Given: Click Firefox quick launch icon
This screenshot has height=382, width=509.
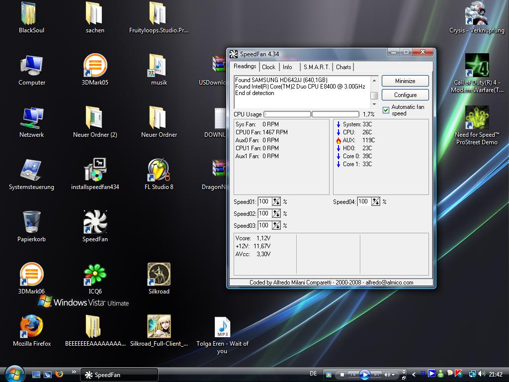Looking at the screenshot, I should click(x=59, y=375).
